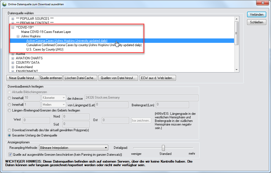Click the von Längengrad (Lat) field
Viewport: 271px width, 173px height.
112,105
